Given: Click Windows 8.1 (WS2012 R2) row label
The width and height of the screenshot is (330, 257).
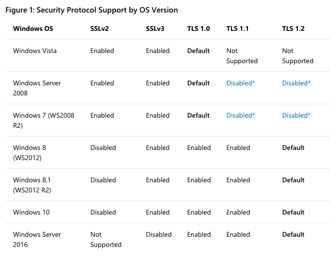Looking at the screenshot, I should click(32, 185).
